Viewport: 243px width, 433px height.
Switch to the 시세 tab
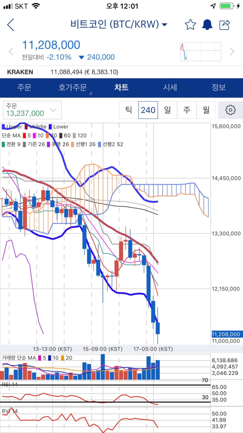click(170, 87)
